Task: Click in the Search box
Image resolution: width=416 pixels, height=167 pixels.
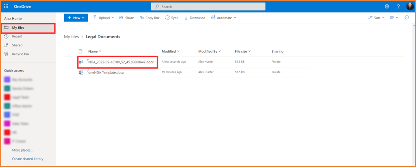Action: 208,7
